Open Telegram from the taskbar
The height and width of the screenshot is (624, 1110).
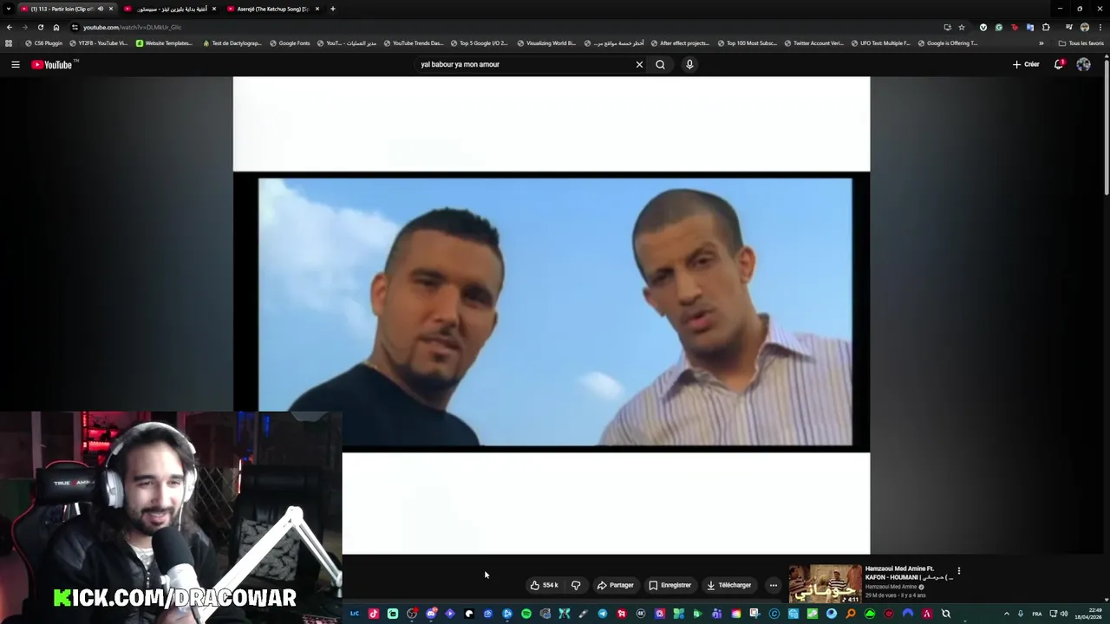pos(602,614)
